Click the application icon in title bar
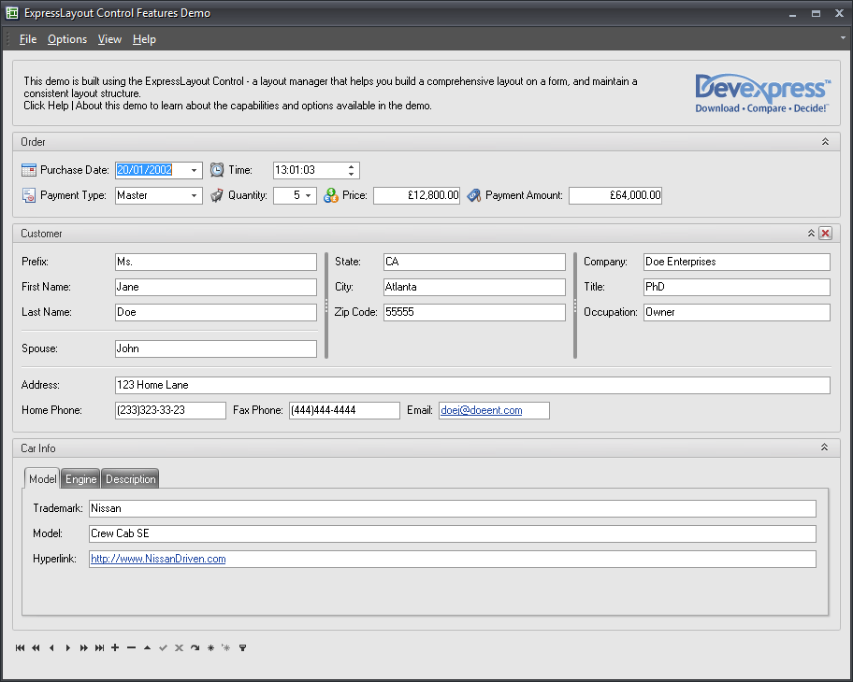Screen dimensions: 853x682 12,13
